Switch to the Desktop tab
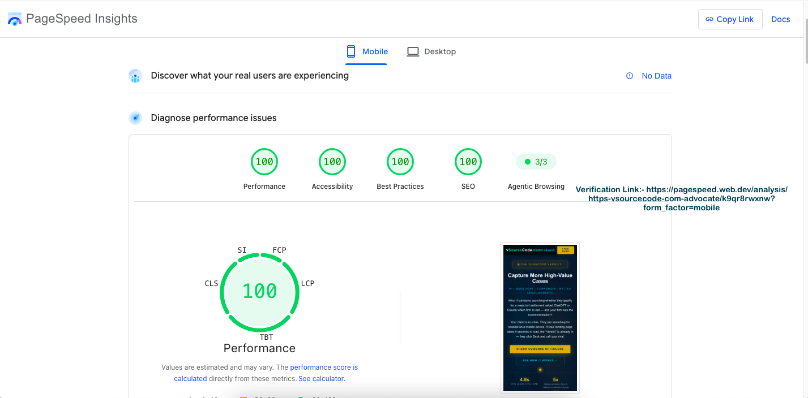The image size is (808, 398). 431,51
